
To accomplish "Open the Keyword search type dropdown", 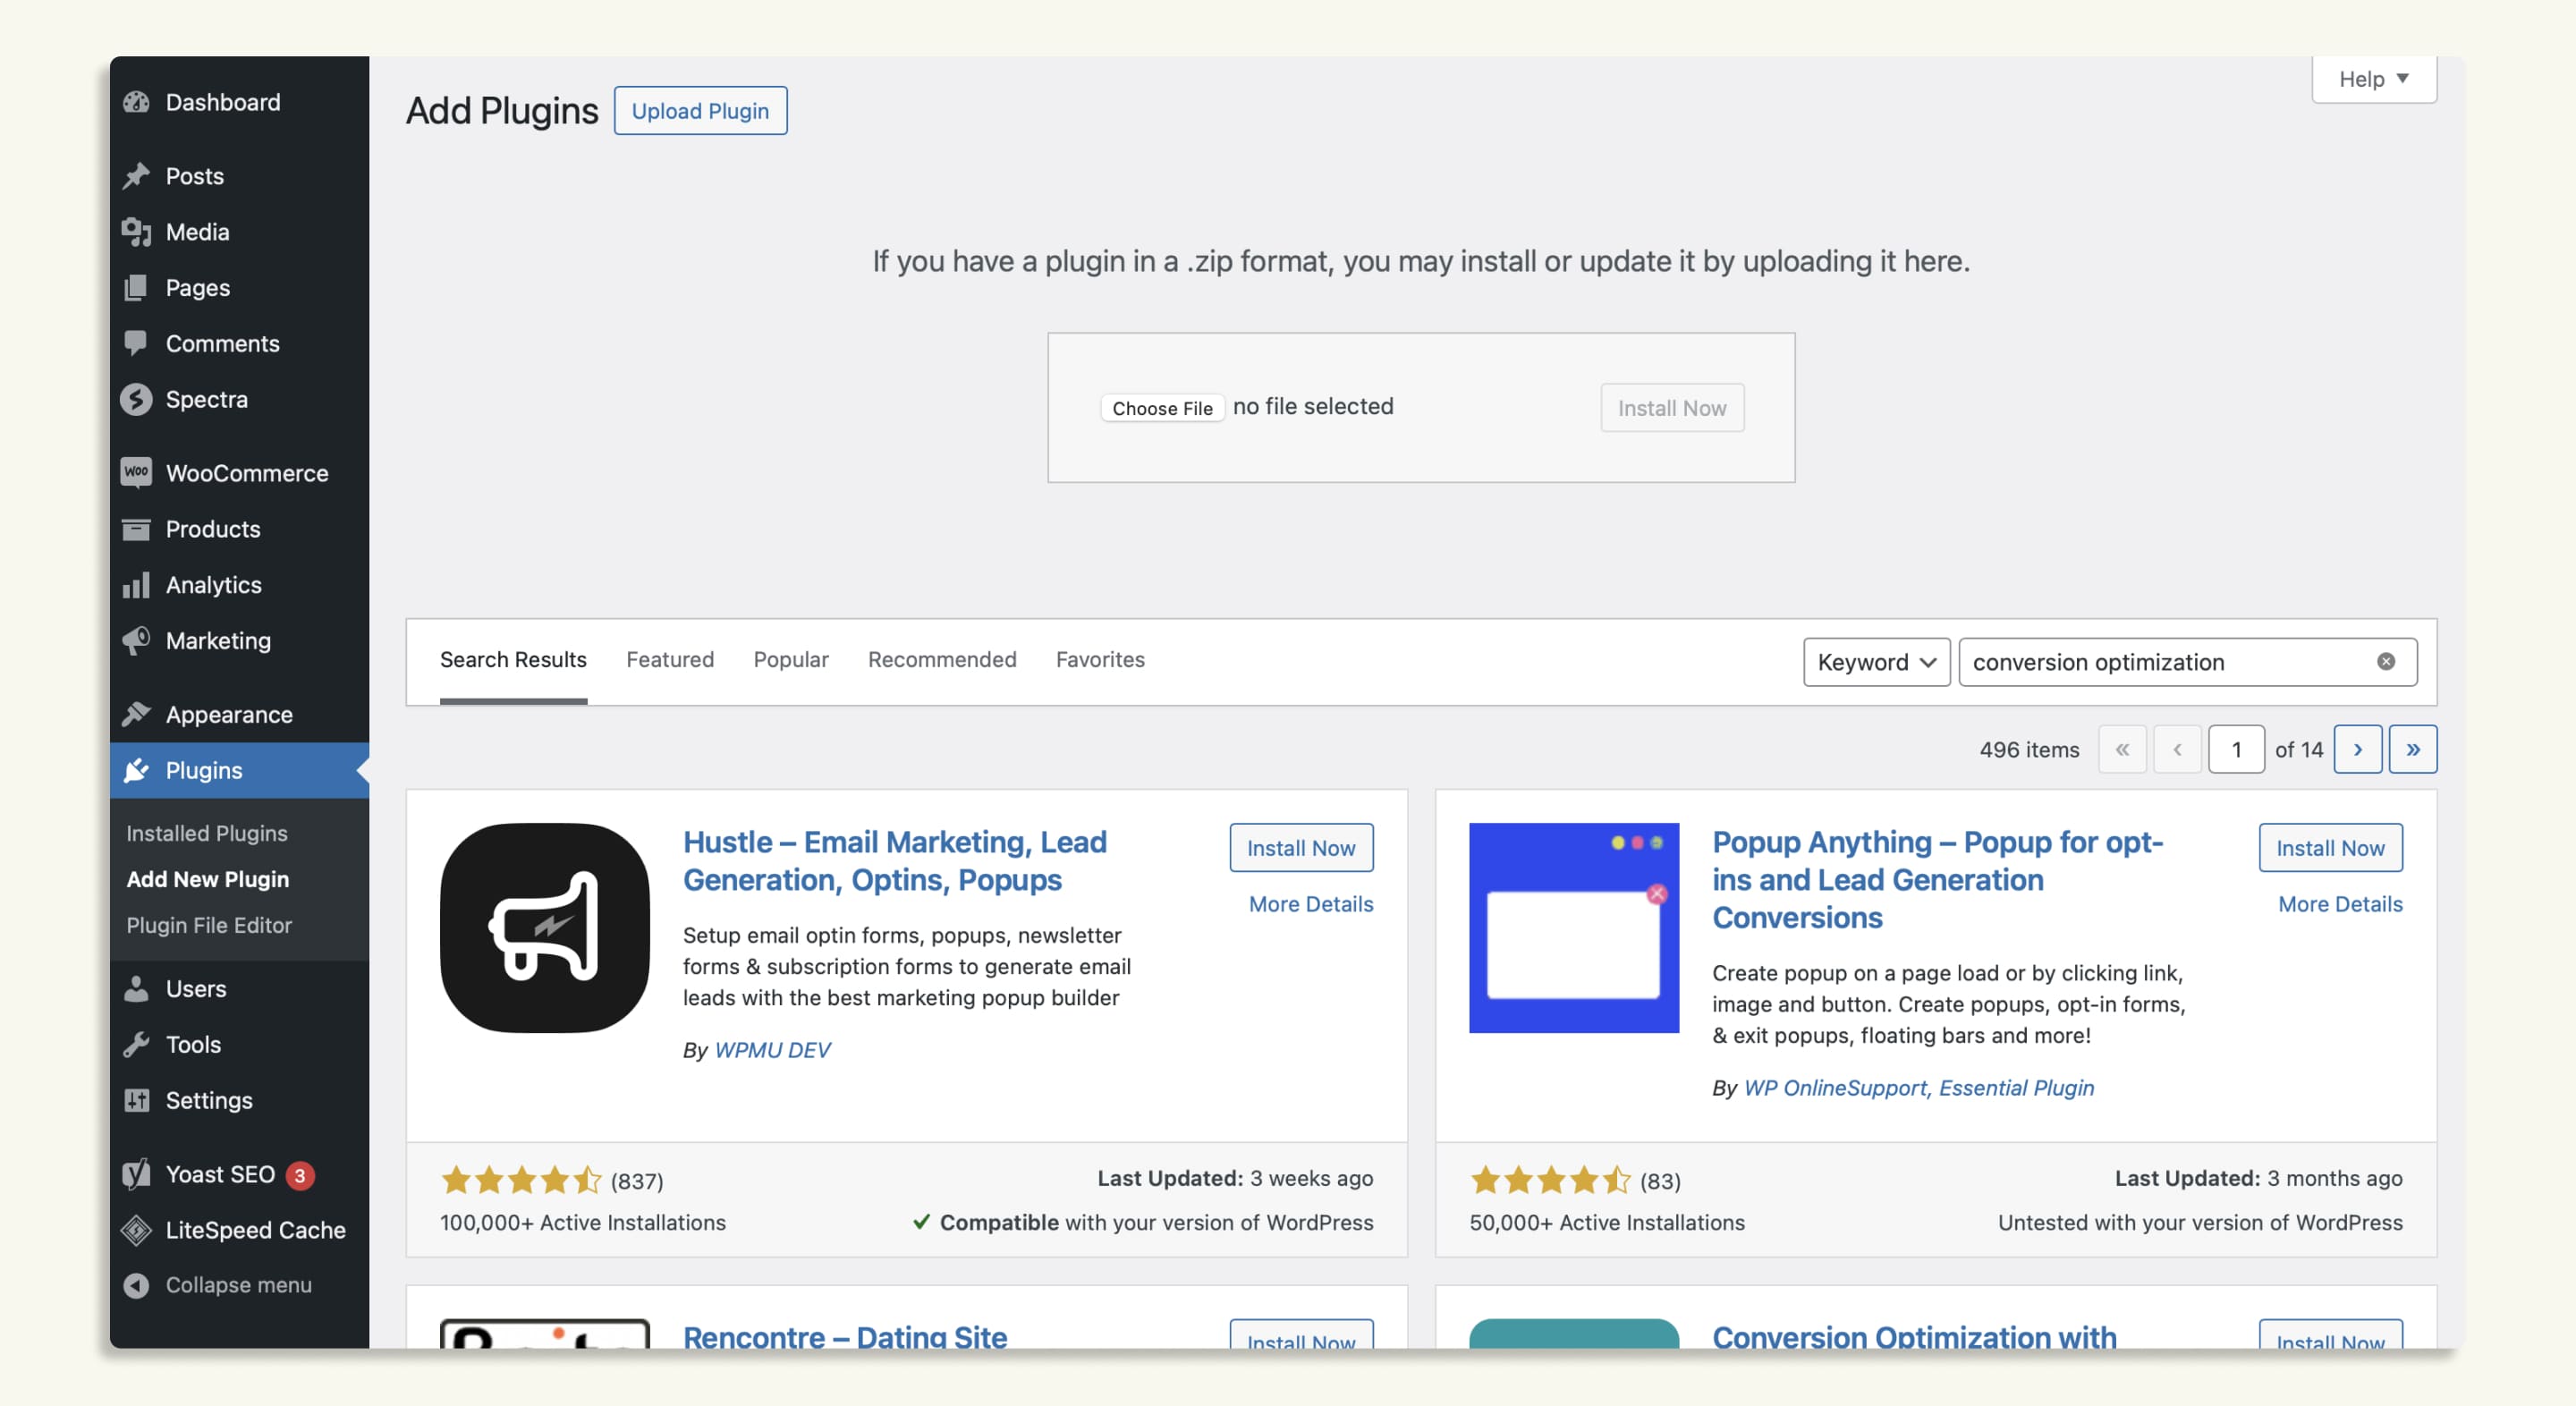I will coord(1876,661).
